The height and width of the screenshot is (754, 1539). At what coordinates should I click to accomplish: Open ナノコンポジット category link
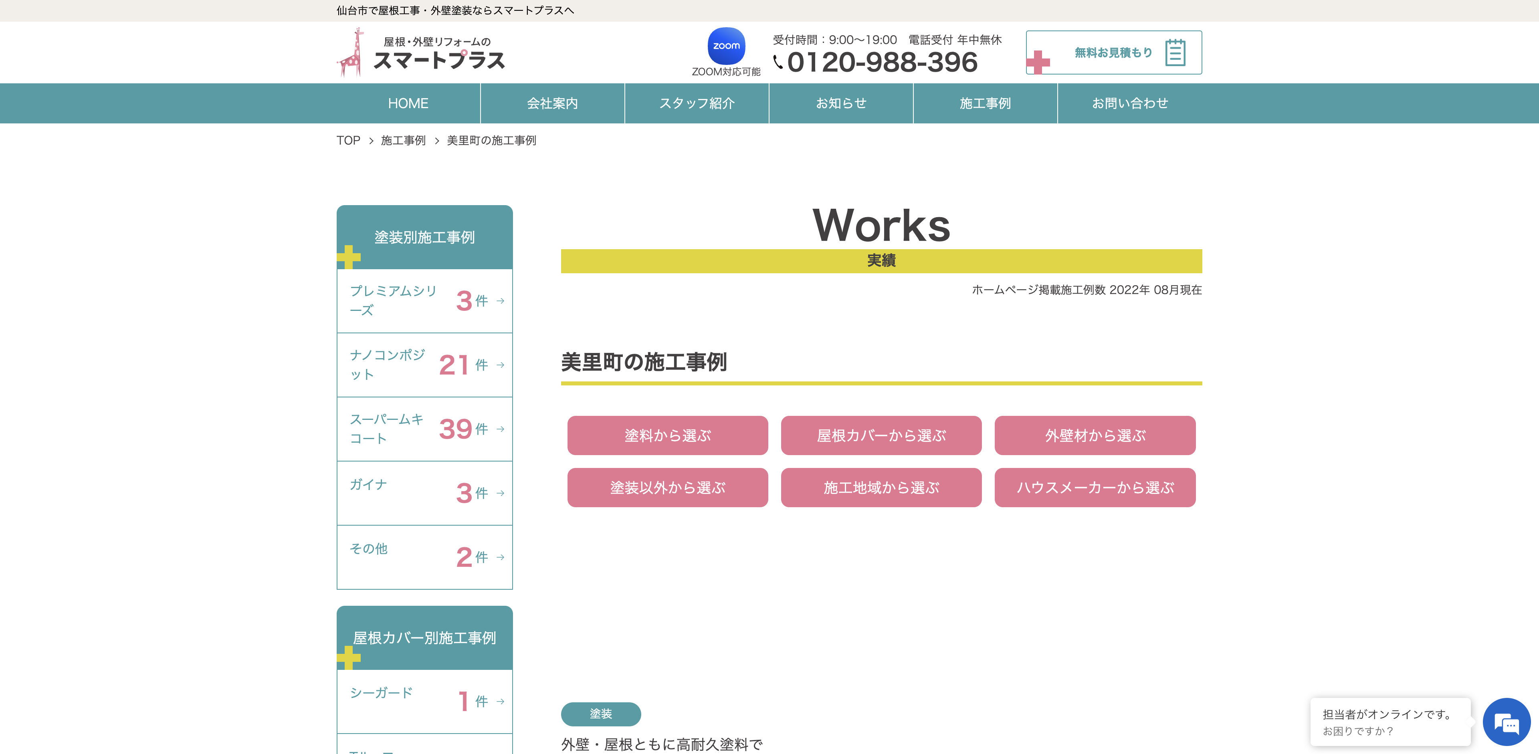tap(425, 365)
